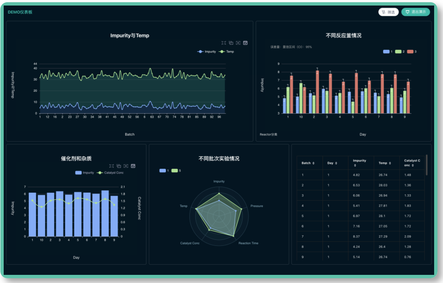Click multi-select brush icon in 催化剂和杂质 chart
The height and width of the screenshot is (283, 443).
point(119,166)
